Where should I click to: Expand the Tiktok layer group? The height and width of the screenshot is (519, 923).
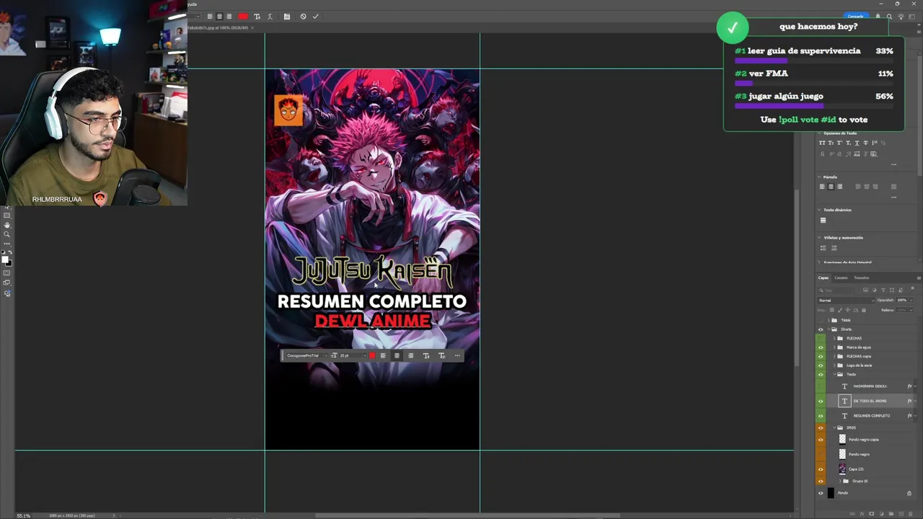pos(828,320)
